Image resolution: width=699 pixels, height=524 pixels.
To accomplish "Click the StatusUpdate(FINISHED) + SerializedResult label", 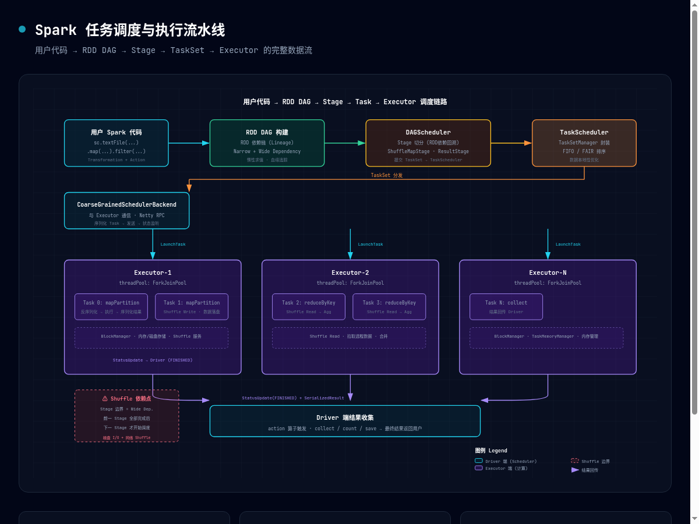I will pos(293,398).
